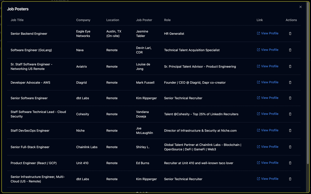View Shirley L.'s profile
The height and width of the screenshot is (194, 311).
tap(267, 147)
